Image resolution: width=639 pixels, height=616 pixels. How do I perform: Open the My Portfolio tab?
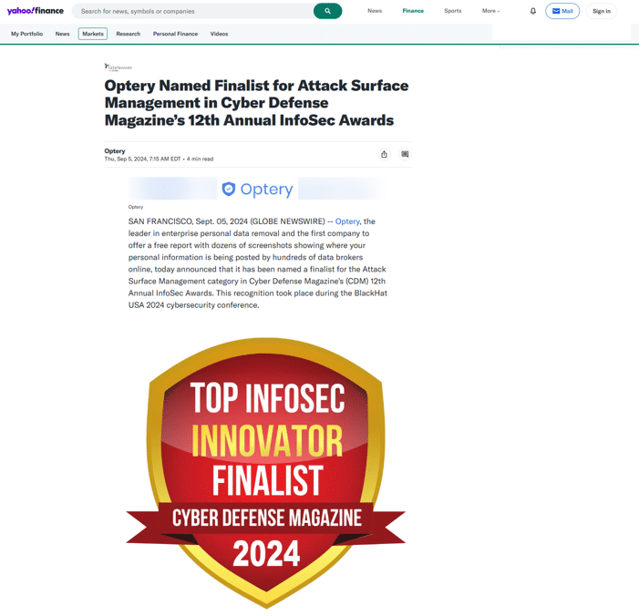click(27, 34)
